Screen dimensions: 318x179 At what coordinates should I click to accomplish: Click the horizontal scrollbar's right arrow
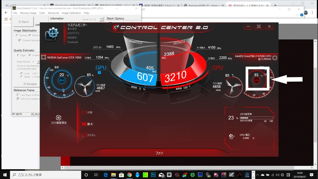point(312,168)
